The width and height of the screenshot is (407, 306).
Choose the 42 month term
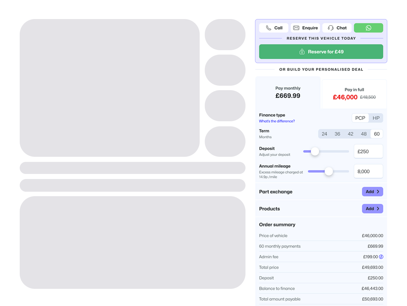(350, 134)
